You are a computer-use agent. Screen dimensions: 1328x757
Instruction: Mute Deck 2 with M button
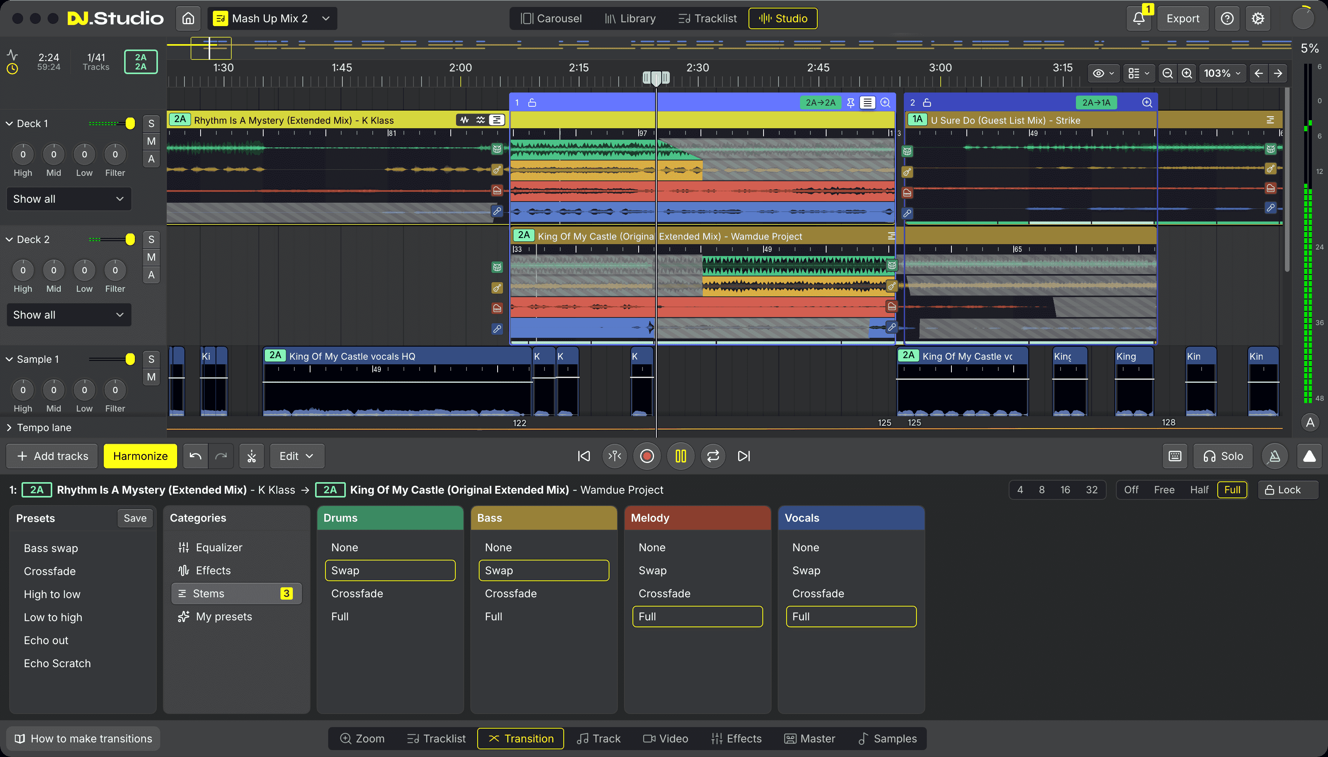coord(151,257)
